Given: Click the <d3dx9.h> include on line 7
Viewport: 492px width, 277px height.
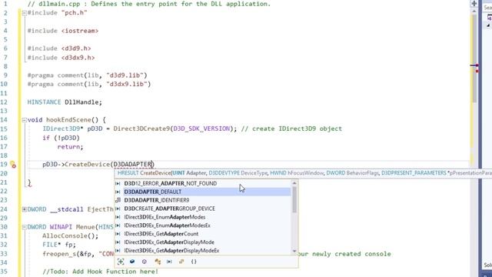Looking at the screenshot, I should click(x=78, y=58).
